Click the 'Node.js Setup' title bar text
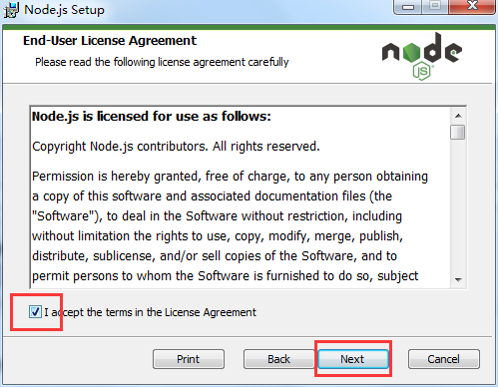Viewport: 498px width, 387px height. (x=64, y=10)
